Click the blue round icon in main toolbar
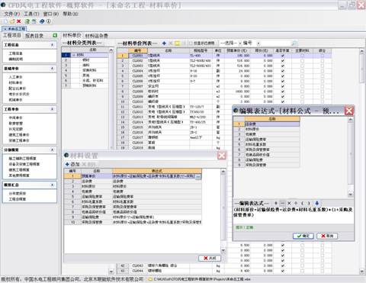Screen dimensions: 366x283 pos(42,21)
